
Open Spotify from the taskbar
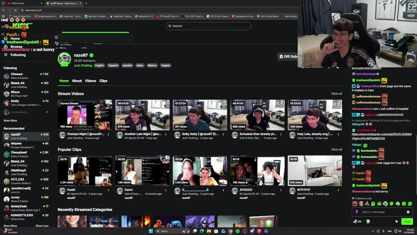tap(237, 231)
